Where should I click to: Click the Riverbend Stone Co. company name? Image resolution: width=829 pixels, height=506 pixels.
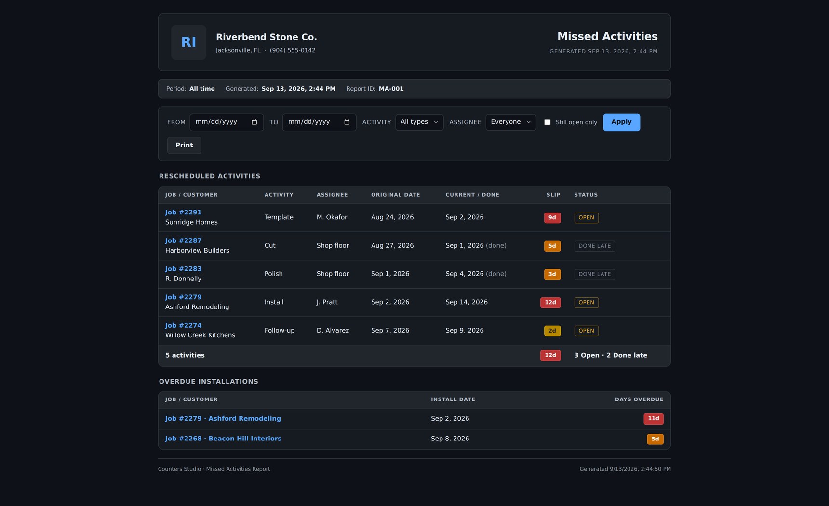(x=267, y=37)
